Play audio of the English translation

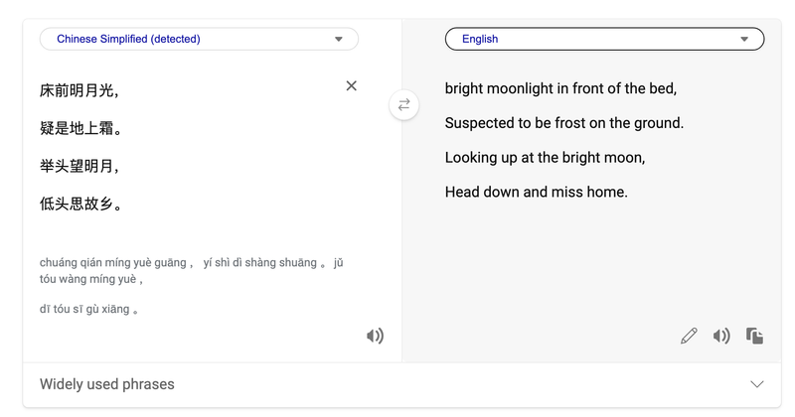coord(721,337)
